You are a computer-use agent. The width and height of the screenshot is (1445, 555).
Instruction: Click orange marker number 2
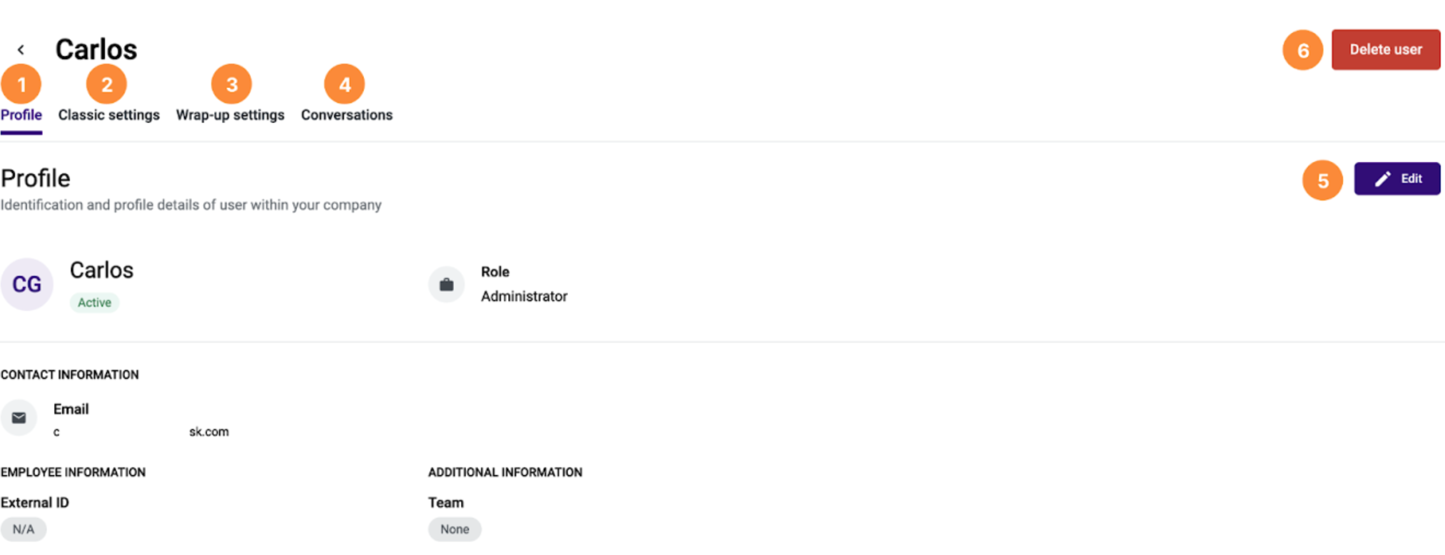(x=107, y=84)
